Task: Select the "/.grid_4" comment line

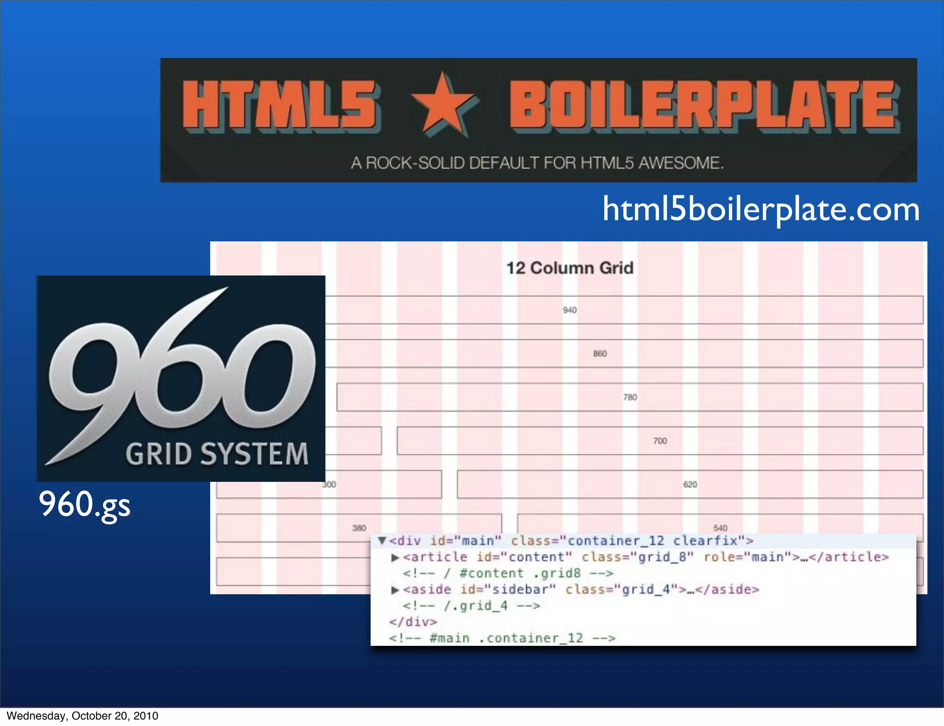Action: pos(471,606)
